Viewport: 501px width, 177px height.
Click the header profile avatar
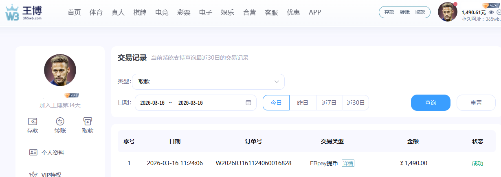click(x=447, y=12)
